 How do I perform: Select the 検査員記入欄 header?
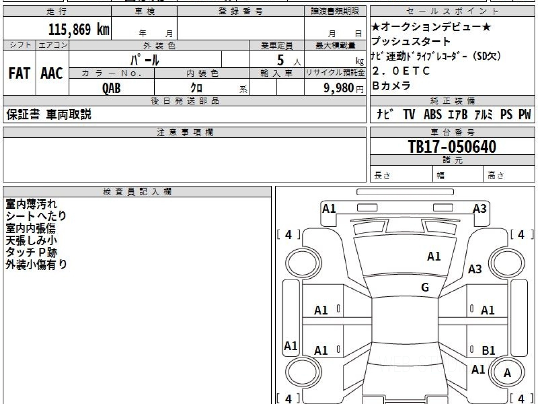(137, 192)
